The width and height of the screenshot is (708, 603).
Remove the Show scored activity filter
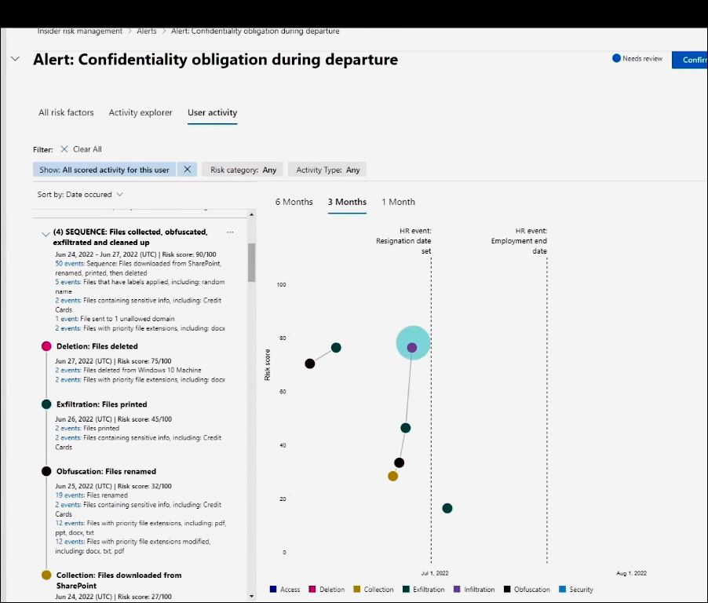tap(188, 170)
